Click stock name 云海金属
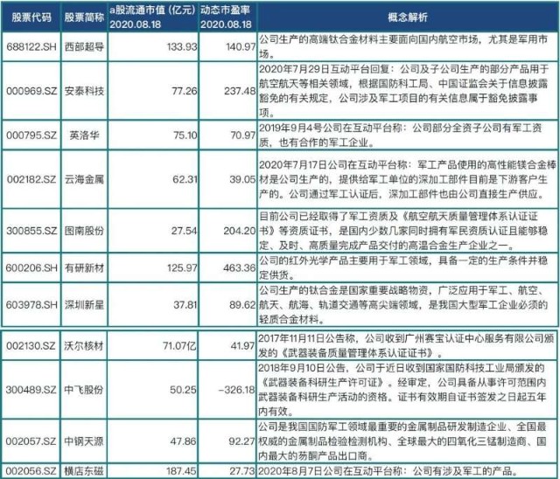This screenshot has height=479, width=560. coord(84,179)
